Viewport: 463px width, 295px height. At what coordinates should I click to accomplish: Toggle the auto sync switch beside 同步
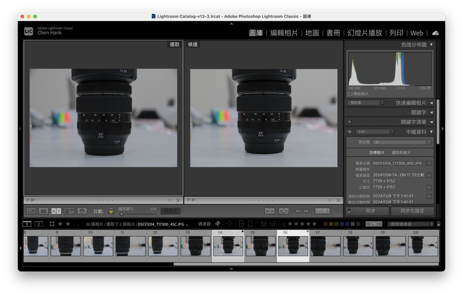349,211
